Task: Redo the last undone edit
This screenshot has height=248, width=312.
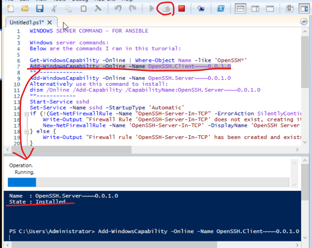Action: [132, 8]
